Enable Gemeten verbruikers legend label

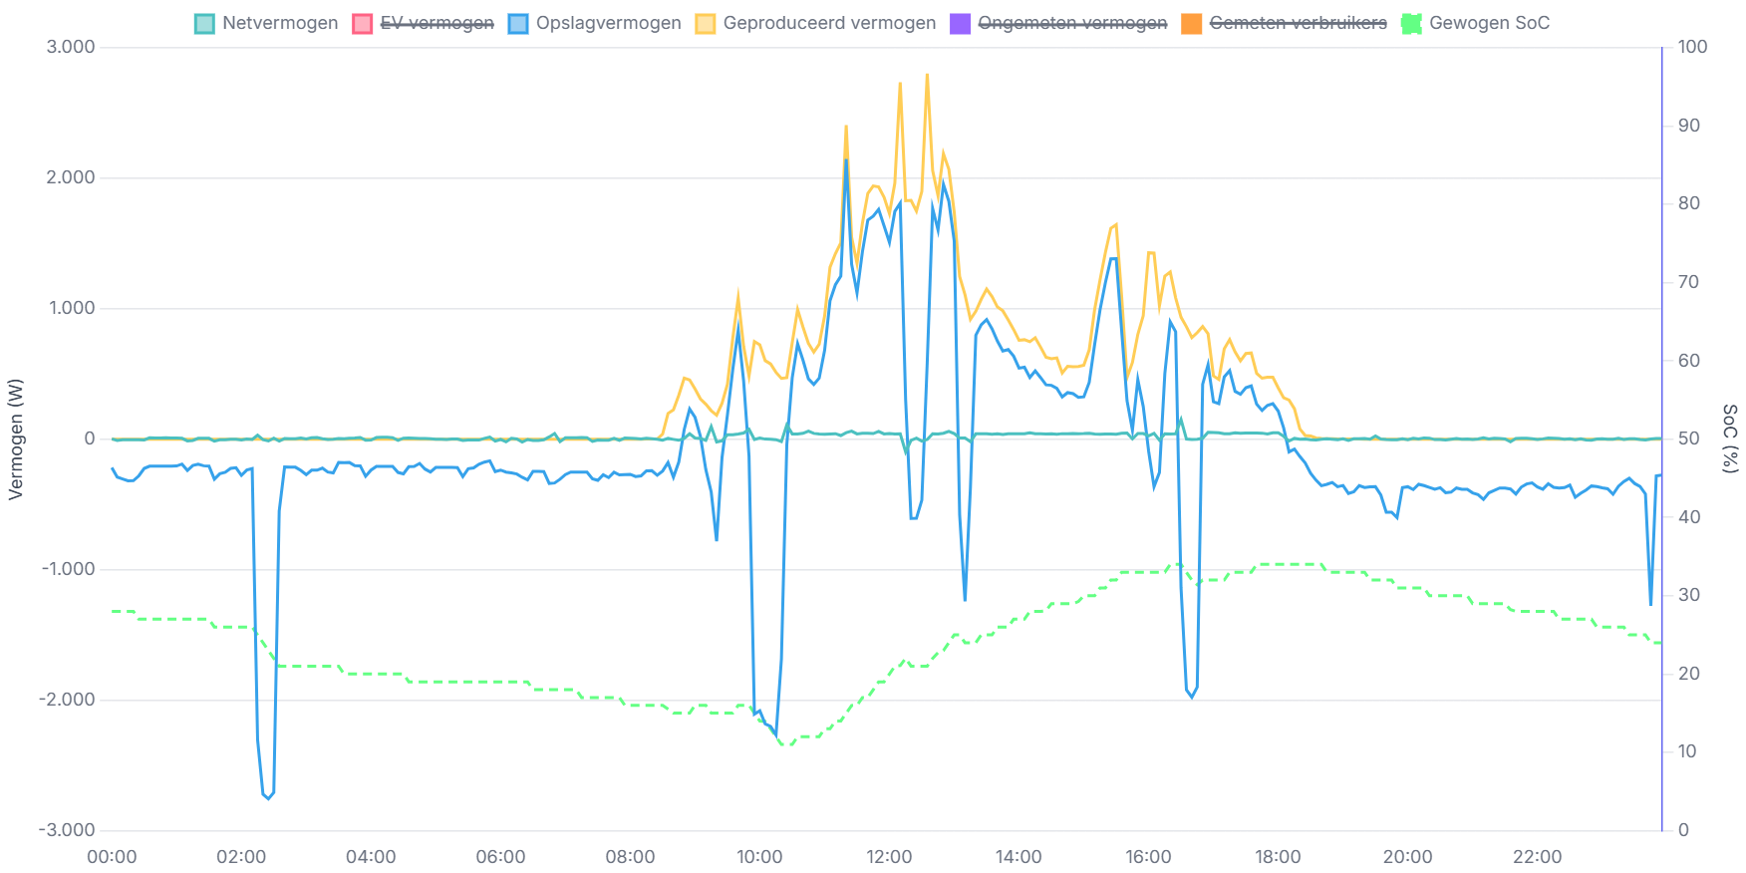click(1298, 23)
